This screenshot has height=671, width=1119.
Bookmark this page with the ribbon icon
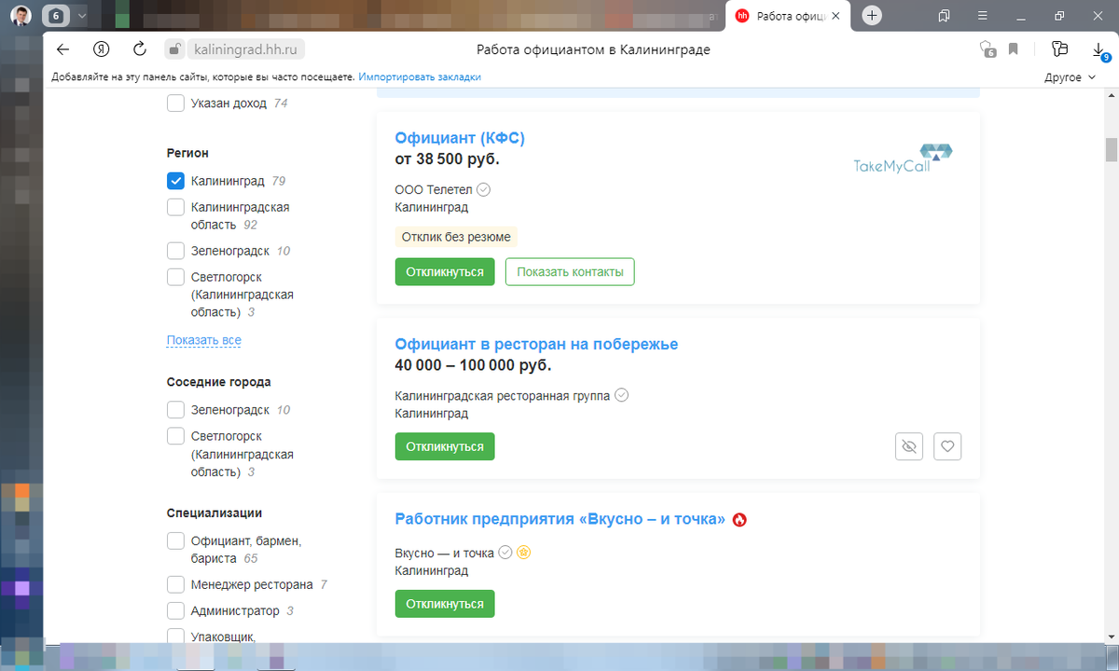1013,49
